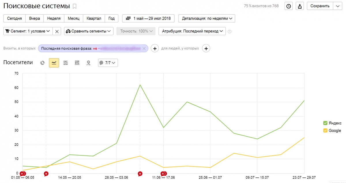Screen dimensions: 346x183
Task: Open the map view icon
Action: (89, 63)
